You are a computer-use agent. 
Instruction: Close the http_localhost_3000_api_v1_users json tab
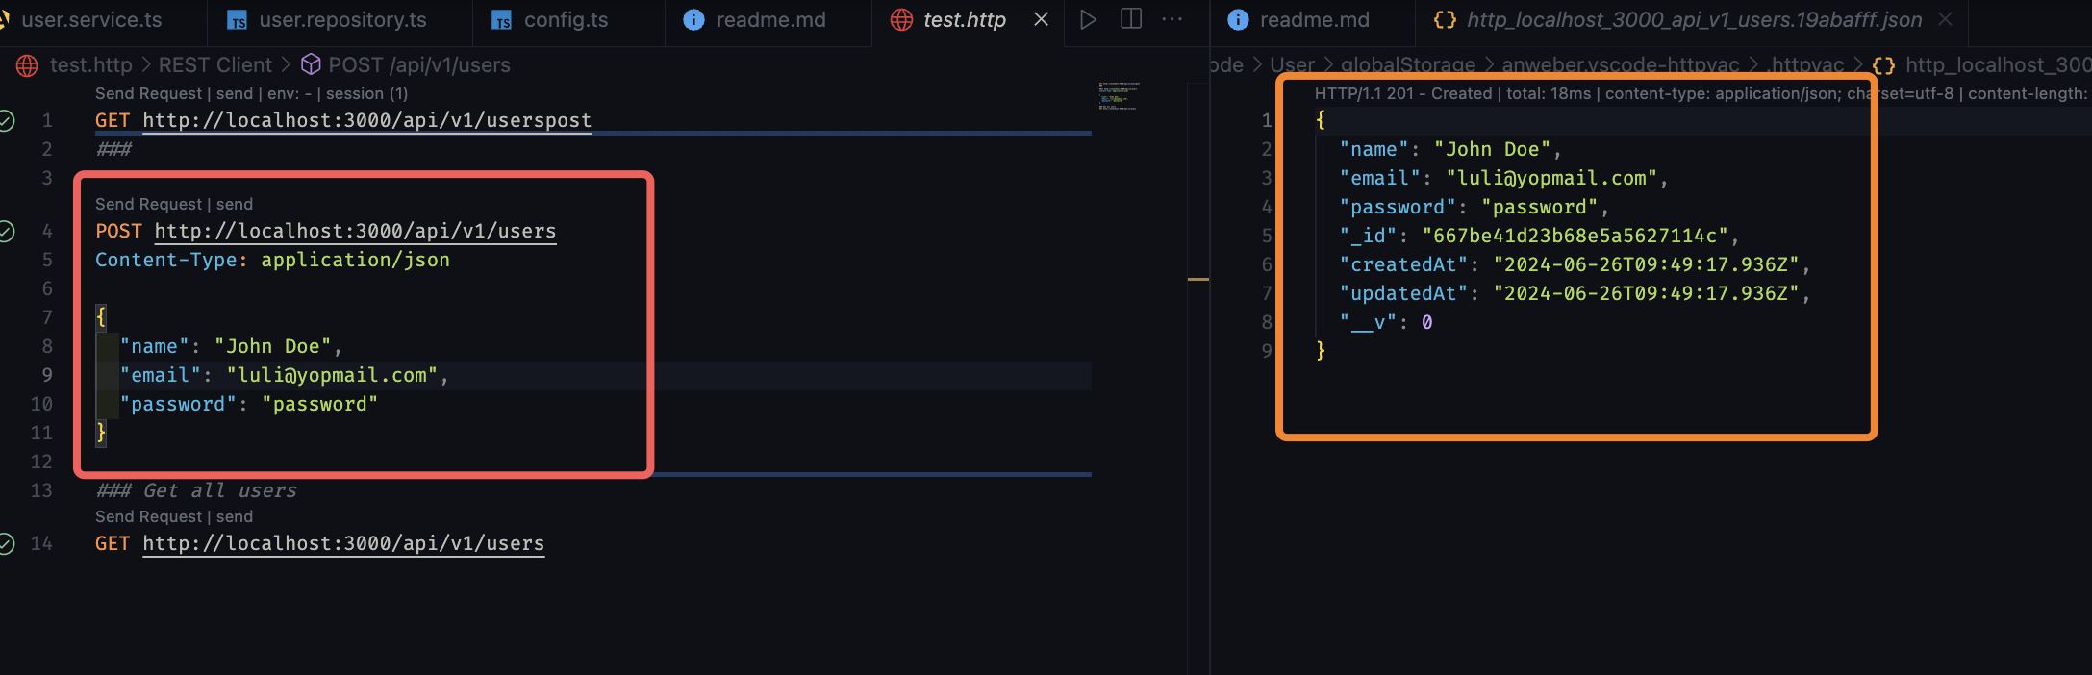[x=1945, y=19]
